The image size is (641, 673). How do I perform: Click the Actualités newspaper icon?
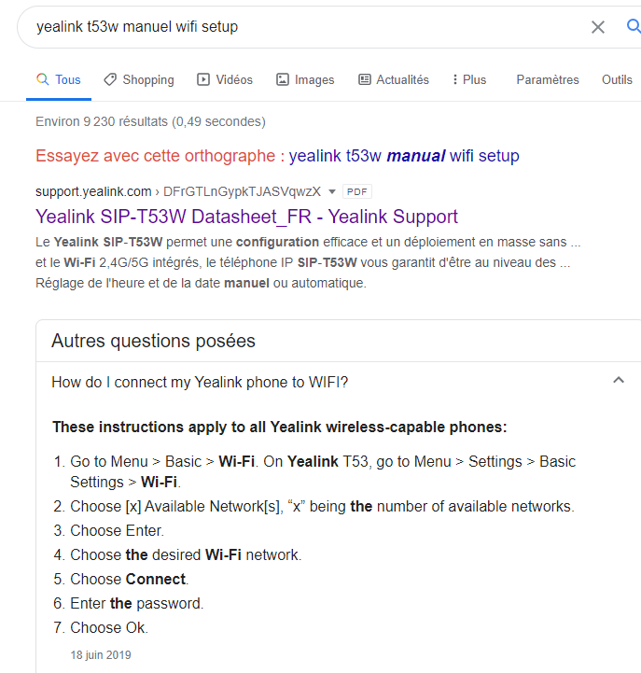pyautogui.click(x=365, y=79)
